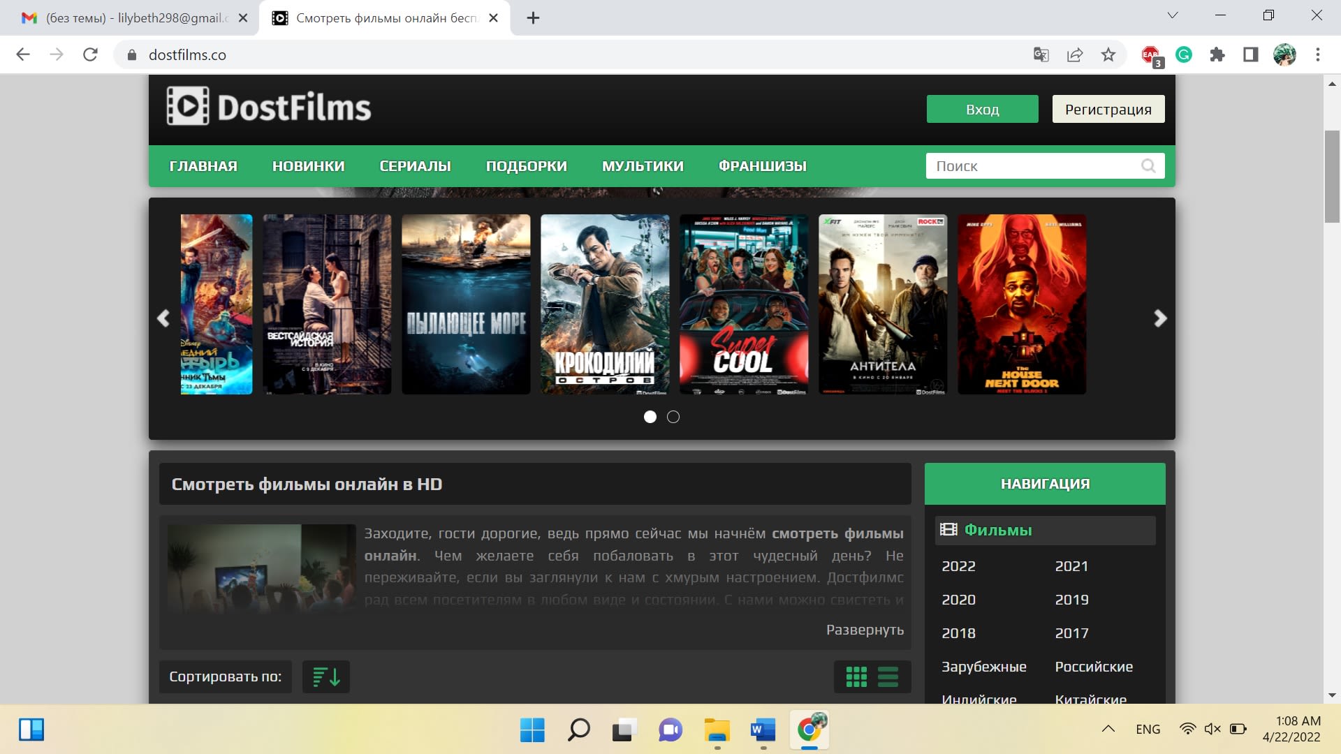Select second carousel page dot
1341x754 pixels.
673,417
